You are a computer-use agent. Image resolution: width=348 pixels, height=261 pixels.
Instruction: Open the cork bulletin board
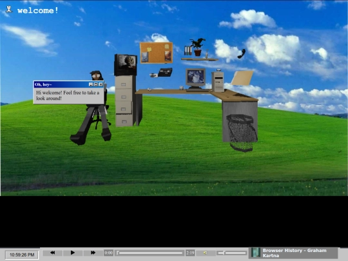156,53
